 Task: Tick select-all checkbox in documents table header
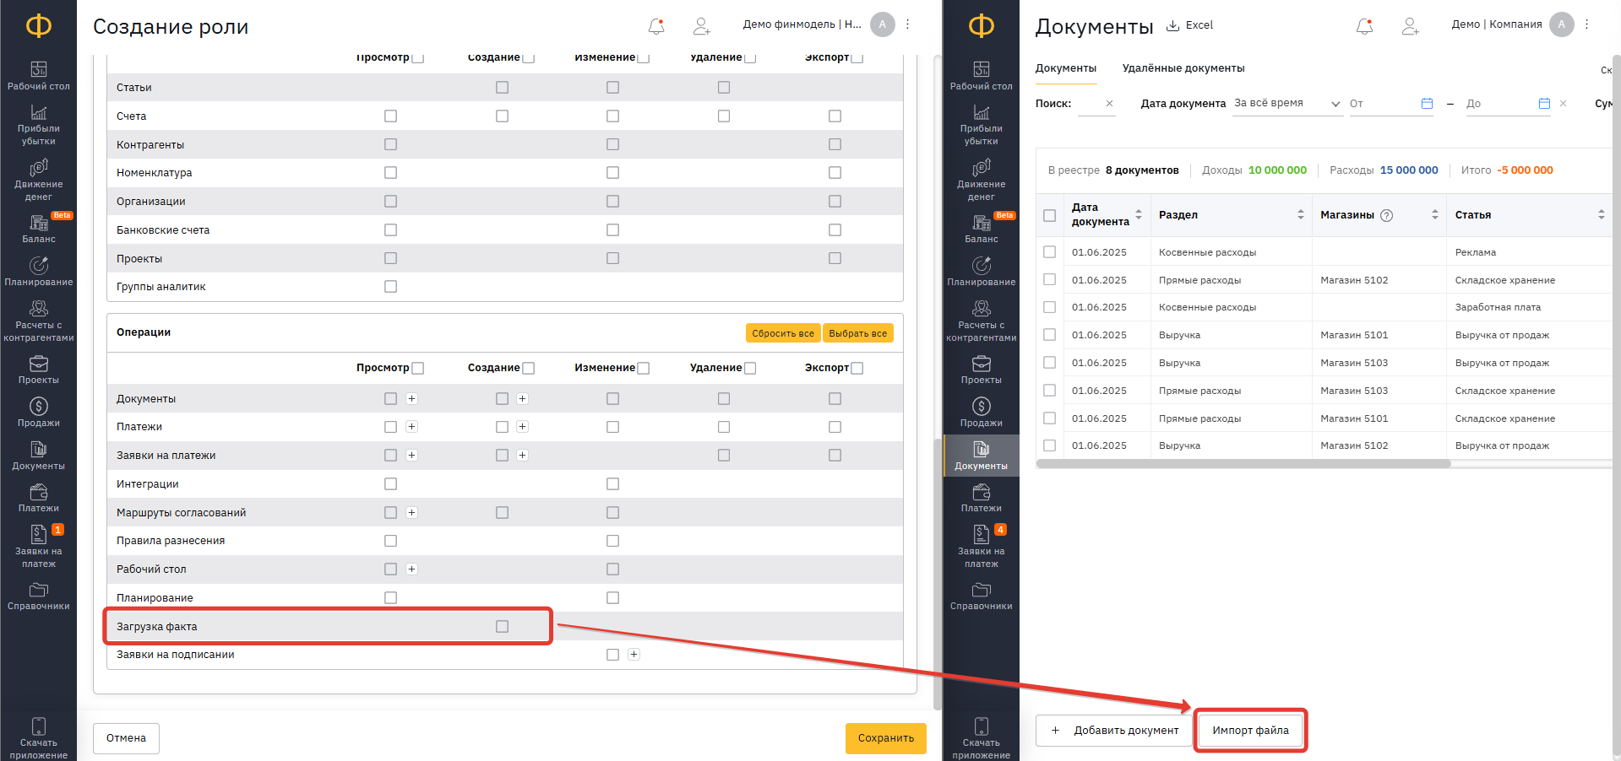tap(1049, 215)
